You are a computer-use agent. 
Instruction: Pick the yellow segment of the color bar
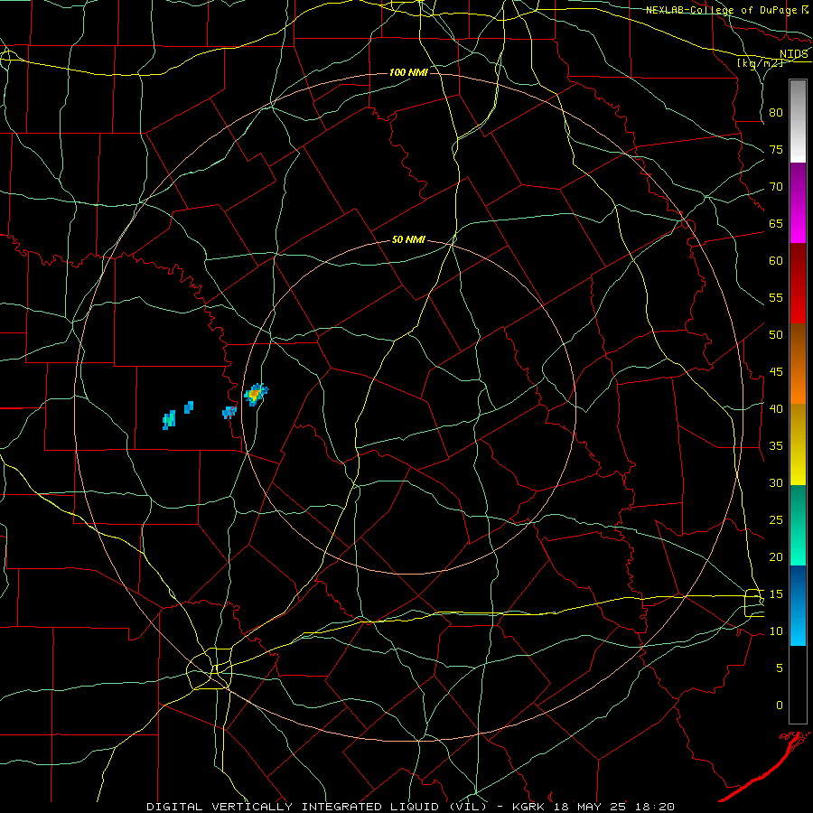point(798,444)
